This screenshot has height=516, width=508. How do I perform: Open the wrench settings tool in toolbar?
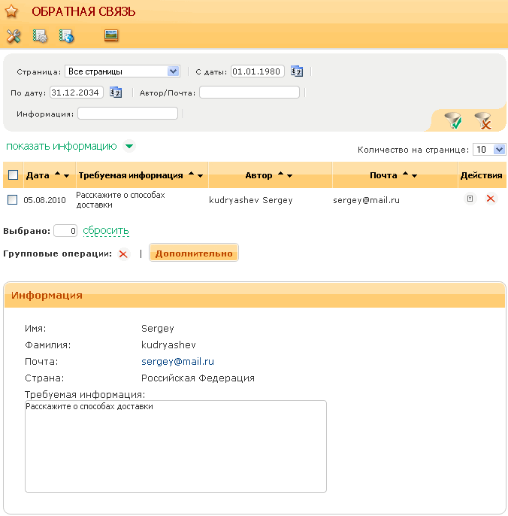tap(13, 36)
